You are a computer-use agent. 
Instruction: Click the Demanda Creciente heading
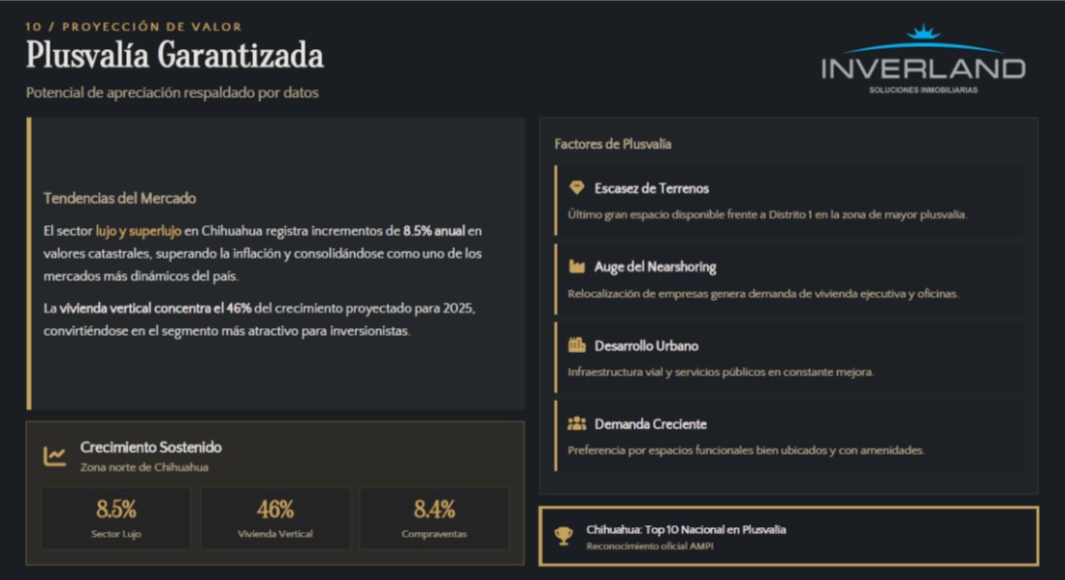(x=650, y=423)
